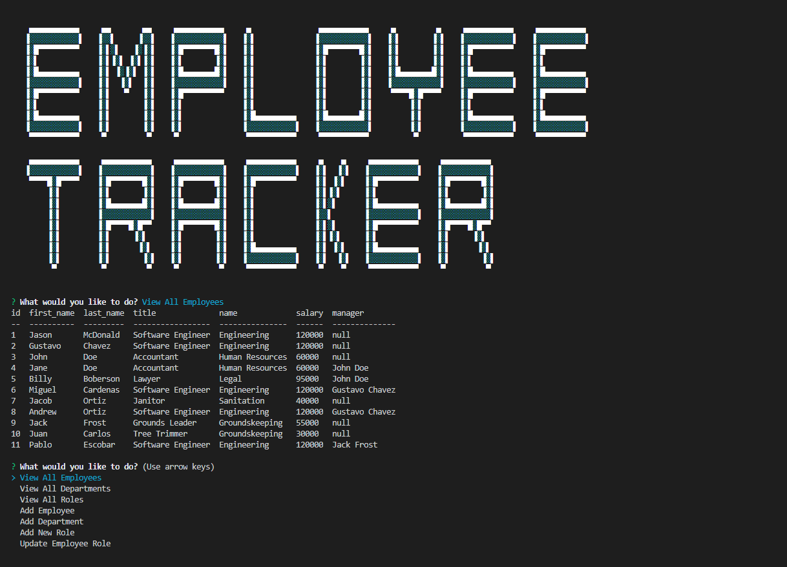Image resolution: width=787 pixels, height=567 pixels.
Task: Click the Tree Trimmer title cell
Action: tap(160, 434)
